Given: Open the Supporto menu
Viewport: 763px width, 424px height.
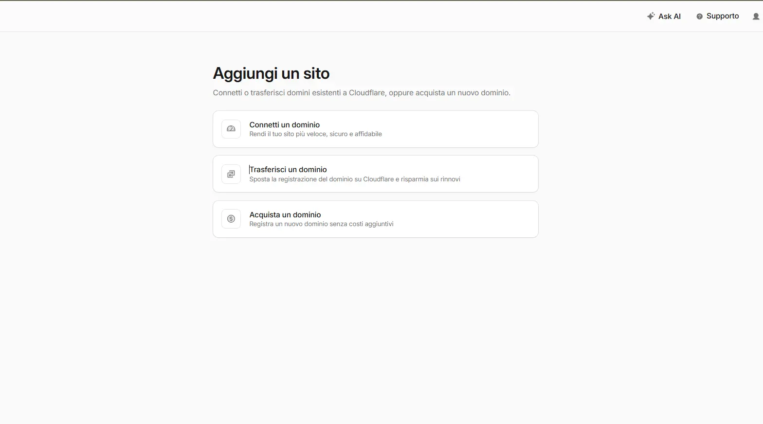Looking at the screenshot, I should [x=718, y=16].
